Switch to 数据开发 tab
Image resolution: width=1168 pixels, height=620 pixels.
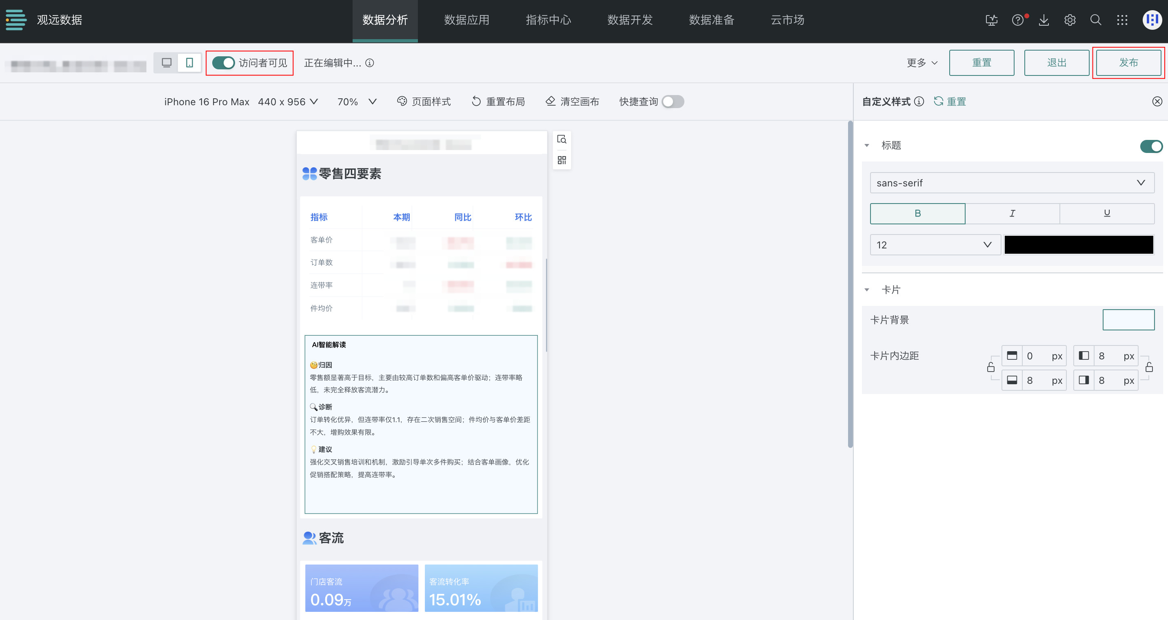click(x=630, y=20)
